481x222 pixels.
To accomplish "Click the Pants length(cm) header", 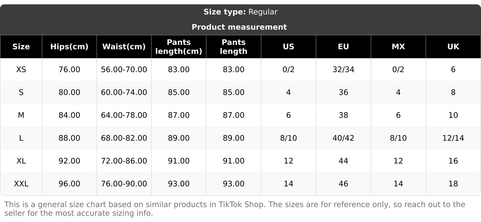I will (179, 47).
